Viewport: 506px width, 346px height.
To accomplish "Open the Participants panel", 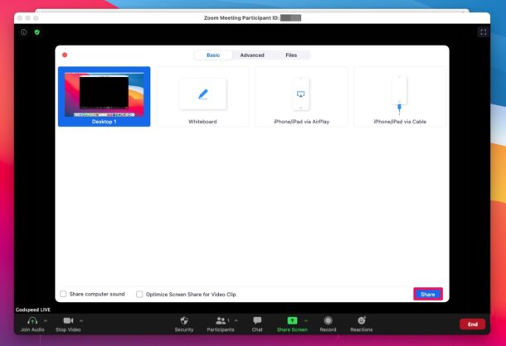I will pos(221,324).
